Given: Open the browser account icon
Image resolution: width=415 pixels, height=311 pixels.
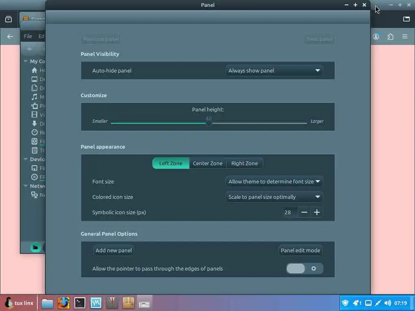Looking at the screenshot, I should 376,36.
